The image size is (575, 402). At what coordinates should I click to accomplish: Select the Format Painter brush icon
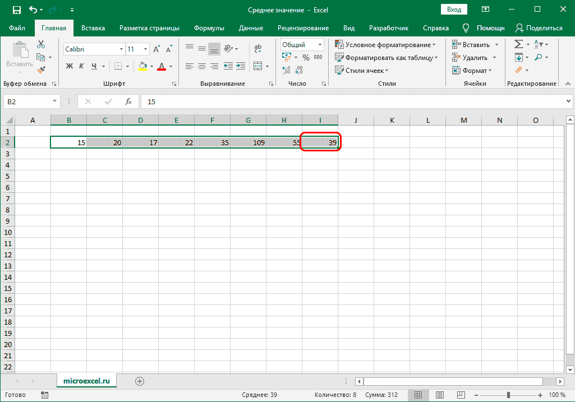pos(41,70)
